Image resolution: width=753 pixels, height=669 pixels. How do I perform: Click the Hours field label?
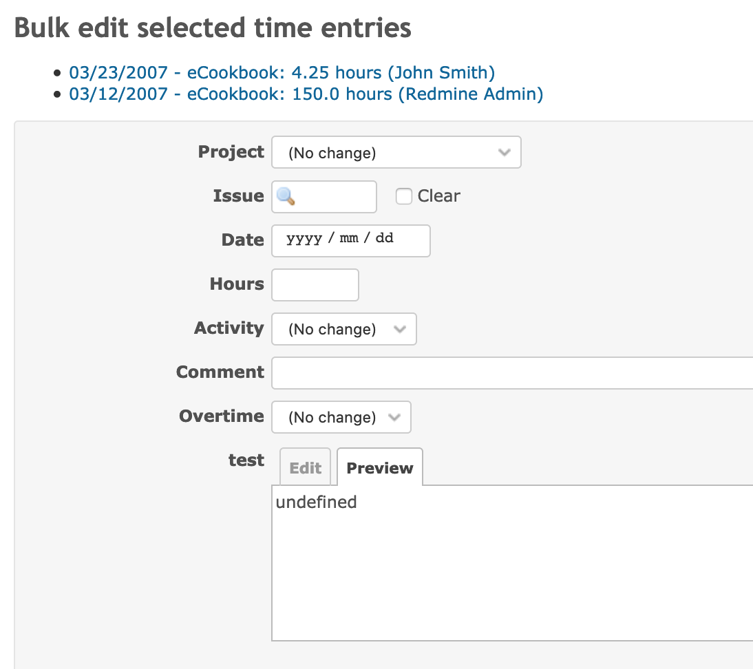coord(237,284)
